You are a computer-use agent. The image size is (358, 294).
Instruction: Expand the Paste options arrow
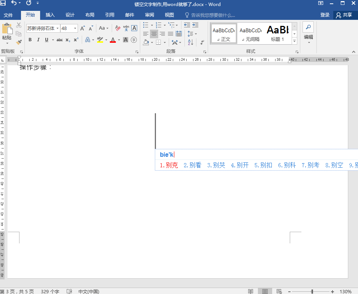point(7,43)
